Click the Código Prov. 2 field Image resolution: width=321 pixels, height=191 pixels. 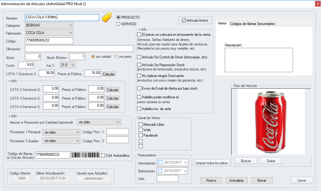(118, 140)
